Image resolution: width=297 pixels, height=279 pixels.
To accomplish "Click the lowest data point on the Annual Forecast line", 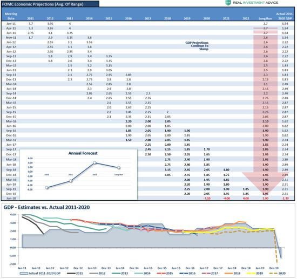I will [x=47, y=188].
